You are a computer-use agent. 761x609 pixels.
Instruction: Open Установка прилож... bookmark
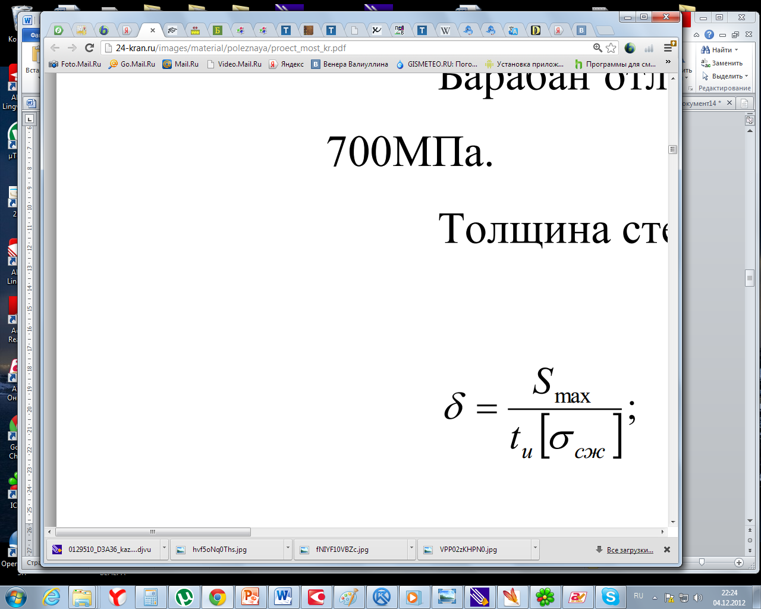click(524, 64)
